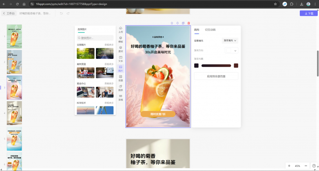Insert the sunny green meadow image

[85, 53]
